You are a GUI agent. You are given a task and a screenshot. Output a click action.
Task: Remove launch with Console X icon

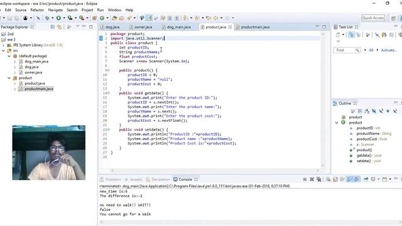[x=312, y=180]
